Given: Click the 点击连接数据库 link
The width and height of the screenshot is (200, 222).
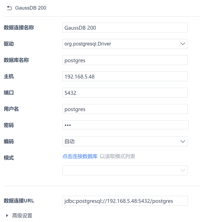Looking at the screenshot, I should coord(80,156).
